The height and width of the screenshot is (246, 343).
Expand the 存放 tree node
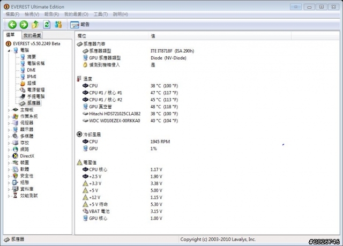point(9,143)
